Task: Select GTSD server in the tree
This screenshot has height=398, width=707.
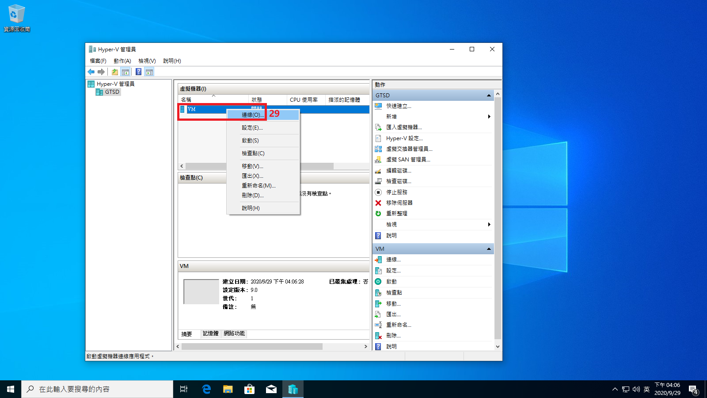Action: [x=112, y=92]
